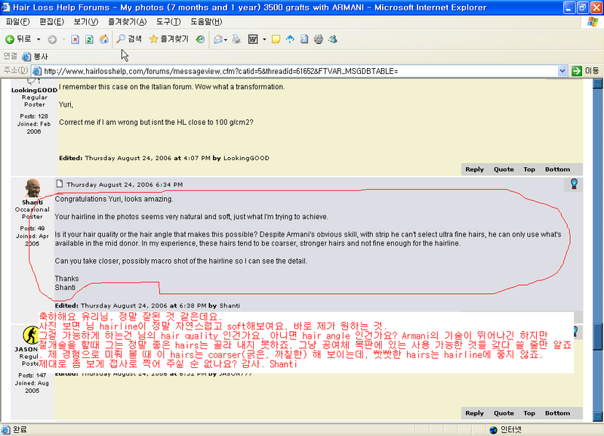
Task: Click Quote under JASON's post
Action: click(x=504, y=413)
